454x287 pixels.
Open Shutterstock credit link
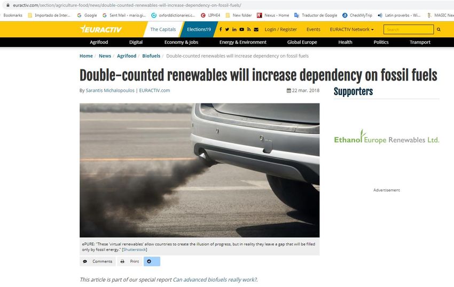coord(135,249)
